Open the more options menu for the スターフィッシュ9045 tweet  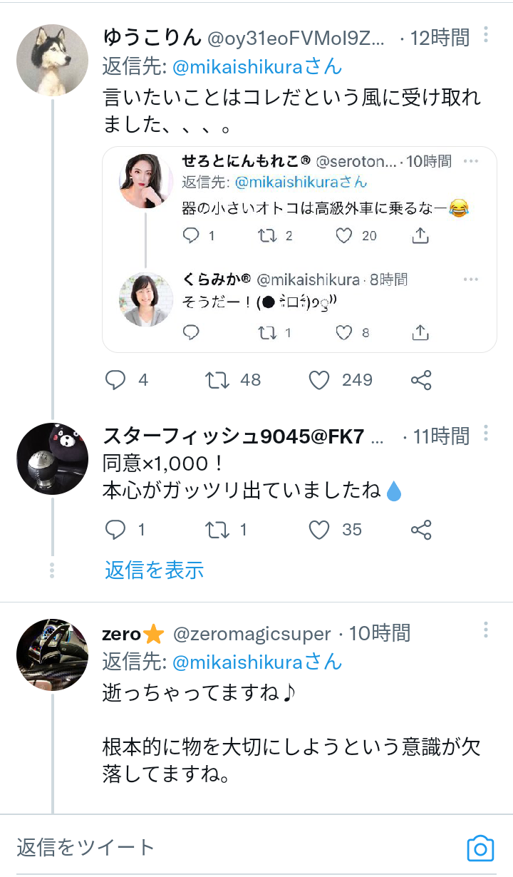[x=486, y=434]
